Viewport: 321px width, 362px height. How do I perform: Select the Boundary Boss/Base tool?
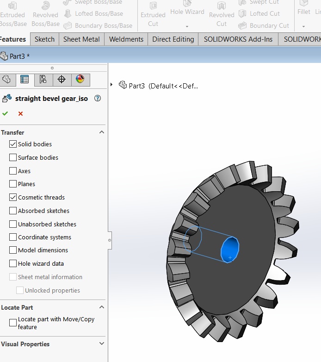click(x=98, y=25)
